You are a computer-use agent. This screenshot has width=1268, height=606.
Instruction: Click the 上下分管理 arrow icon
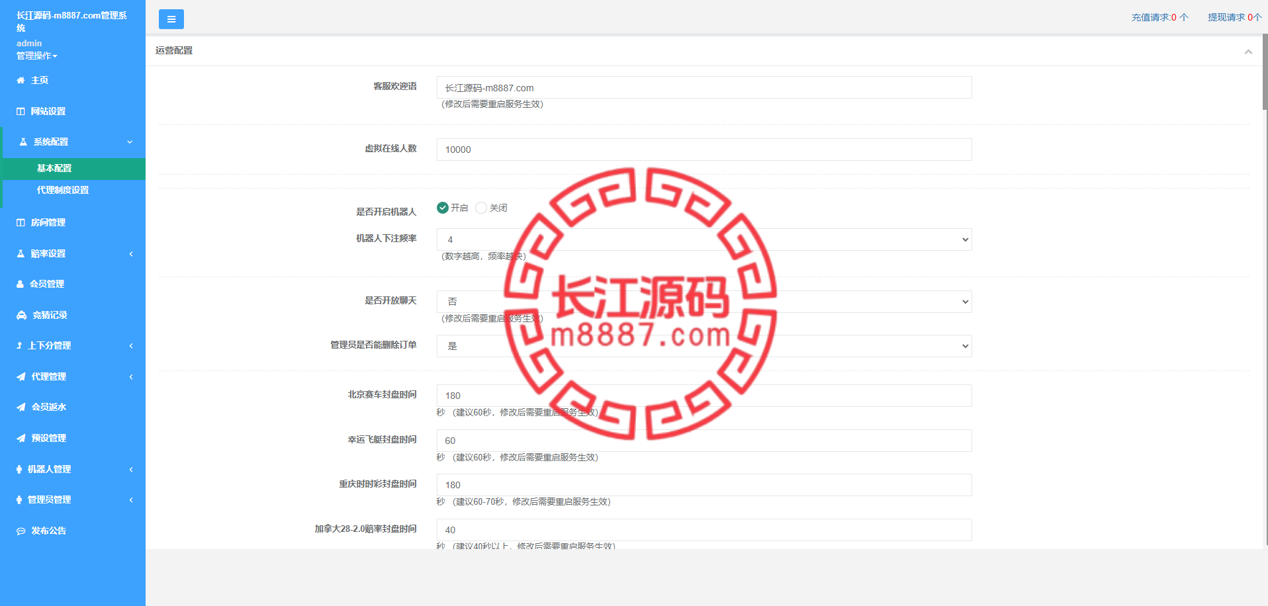[19, 345]
